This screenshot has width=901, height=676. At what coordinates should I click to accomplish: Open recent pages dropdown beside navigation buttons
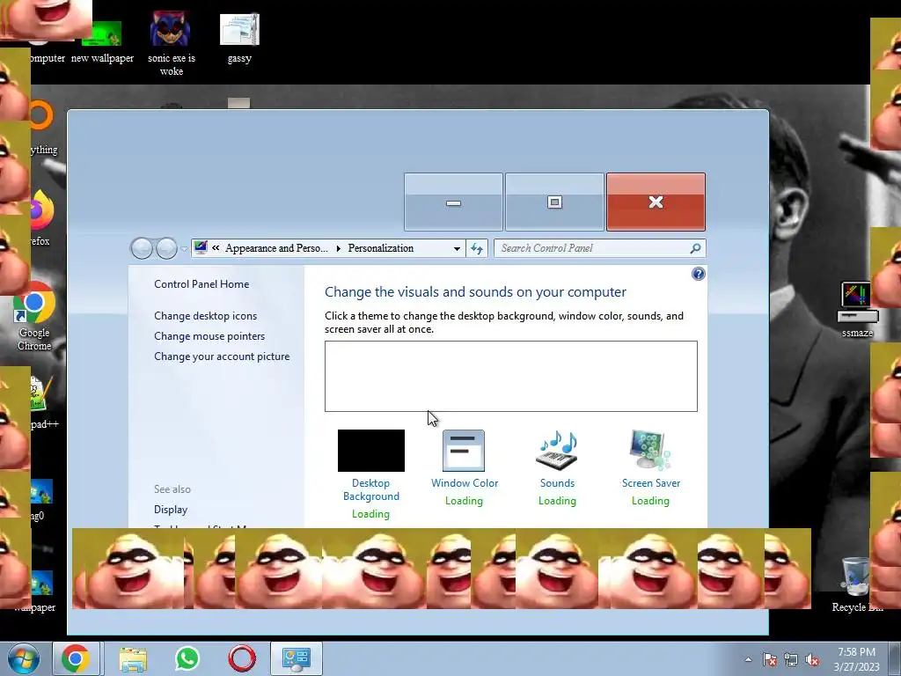[184, 249]
